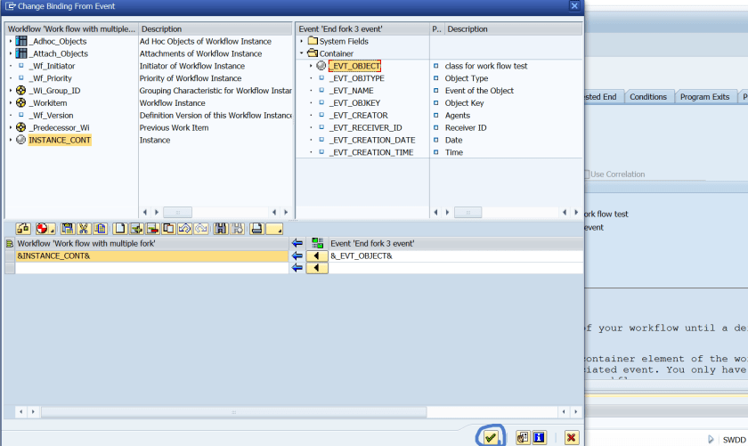Screen dimensions: 748x446
Task: Click the red-white circle check icon
Action: click(x=45, y=229)
